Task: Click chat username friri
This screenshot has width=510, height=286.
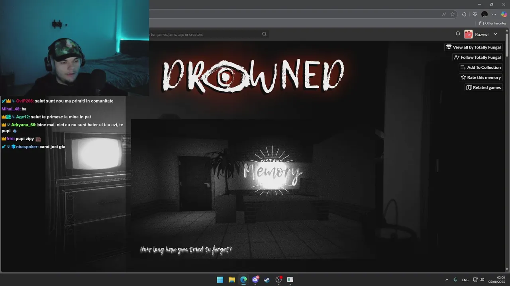Action: coord(10,139)
